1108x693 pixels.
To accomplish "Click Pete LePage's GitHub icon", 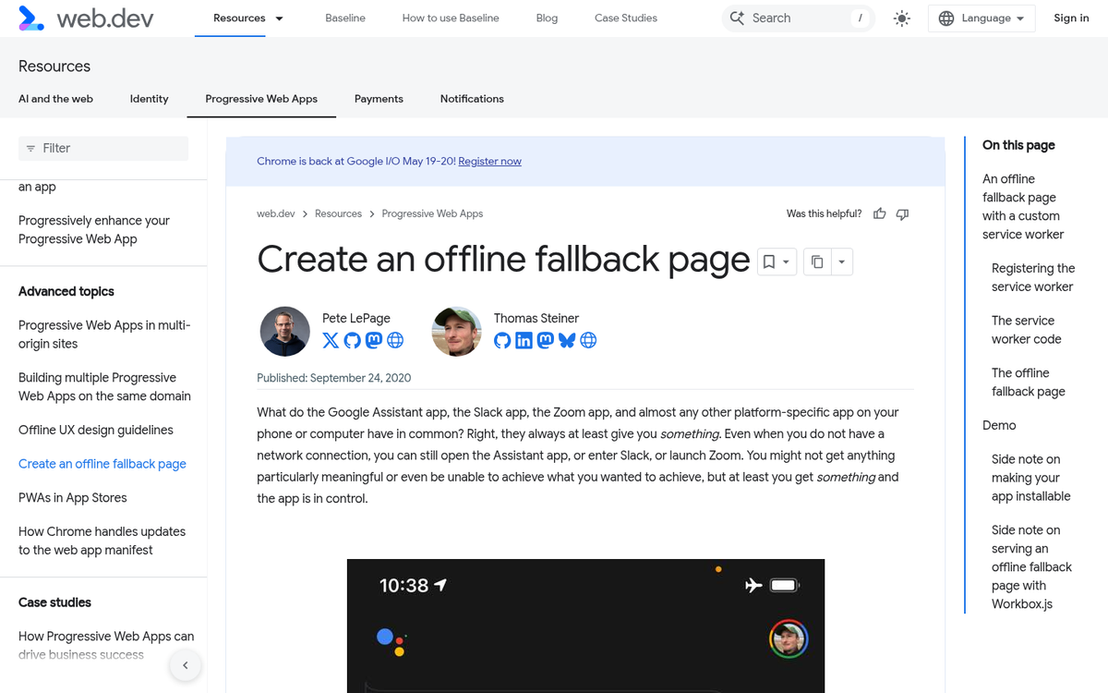I will click(x=352, y=340).
